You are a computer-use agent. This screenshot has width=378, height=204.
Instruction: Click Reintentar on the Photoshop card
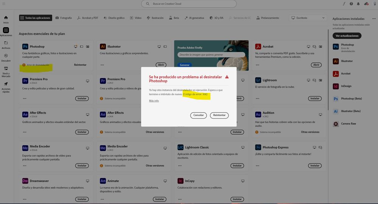click(x=80, y=65)
